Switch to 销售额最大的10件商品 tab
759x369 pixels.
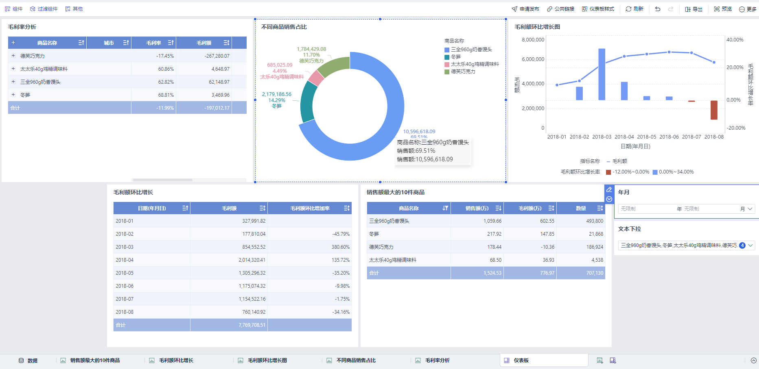(x=90, y=360)
